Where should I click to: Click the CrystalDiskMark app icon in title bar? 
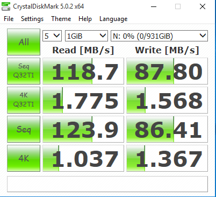[6, 6]
